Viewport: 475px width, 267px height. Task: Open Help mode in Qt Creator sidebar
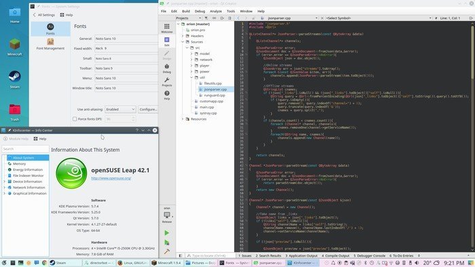coord(167,95)
